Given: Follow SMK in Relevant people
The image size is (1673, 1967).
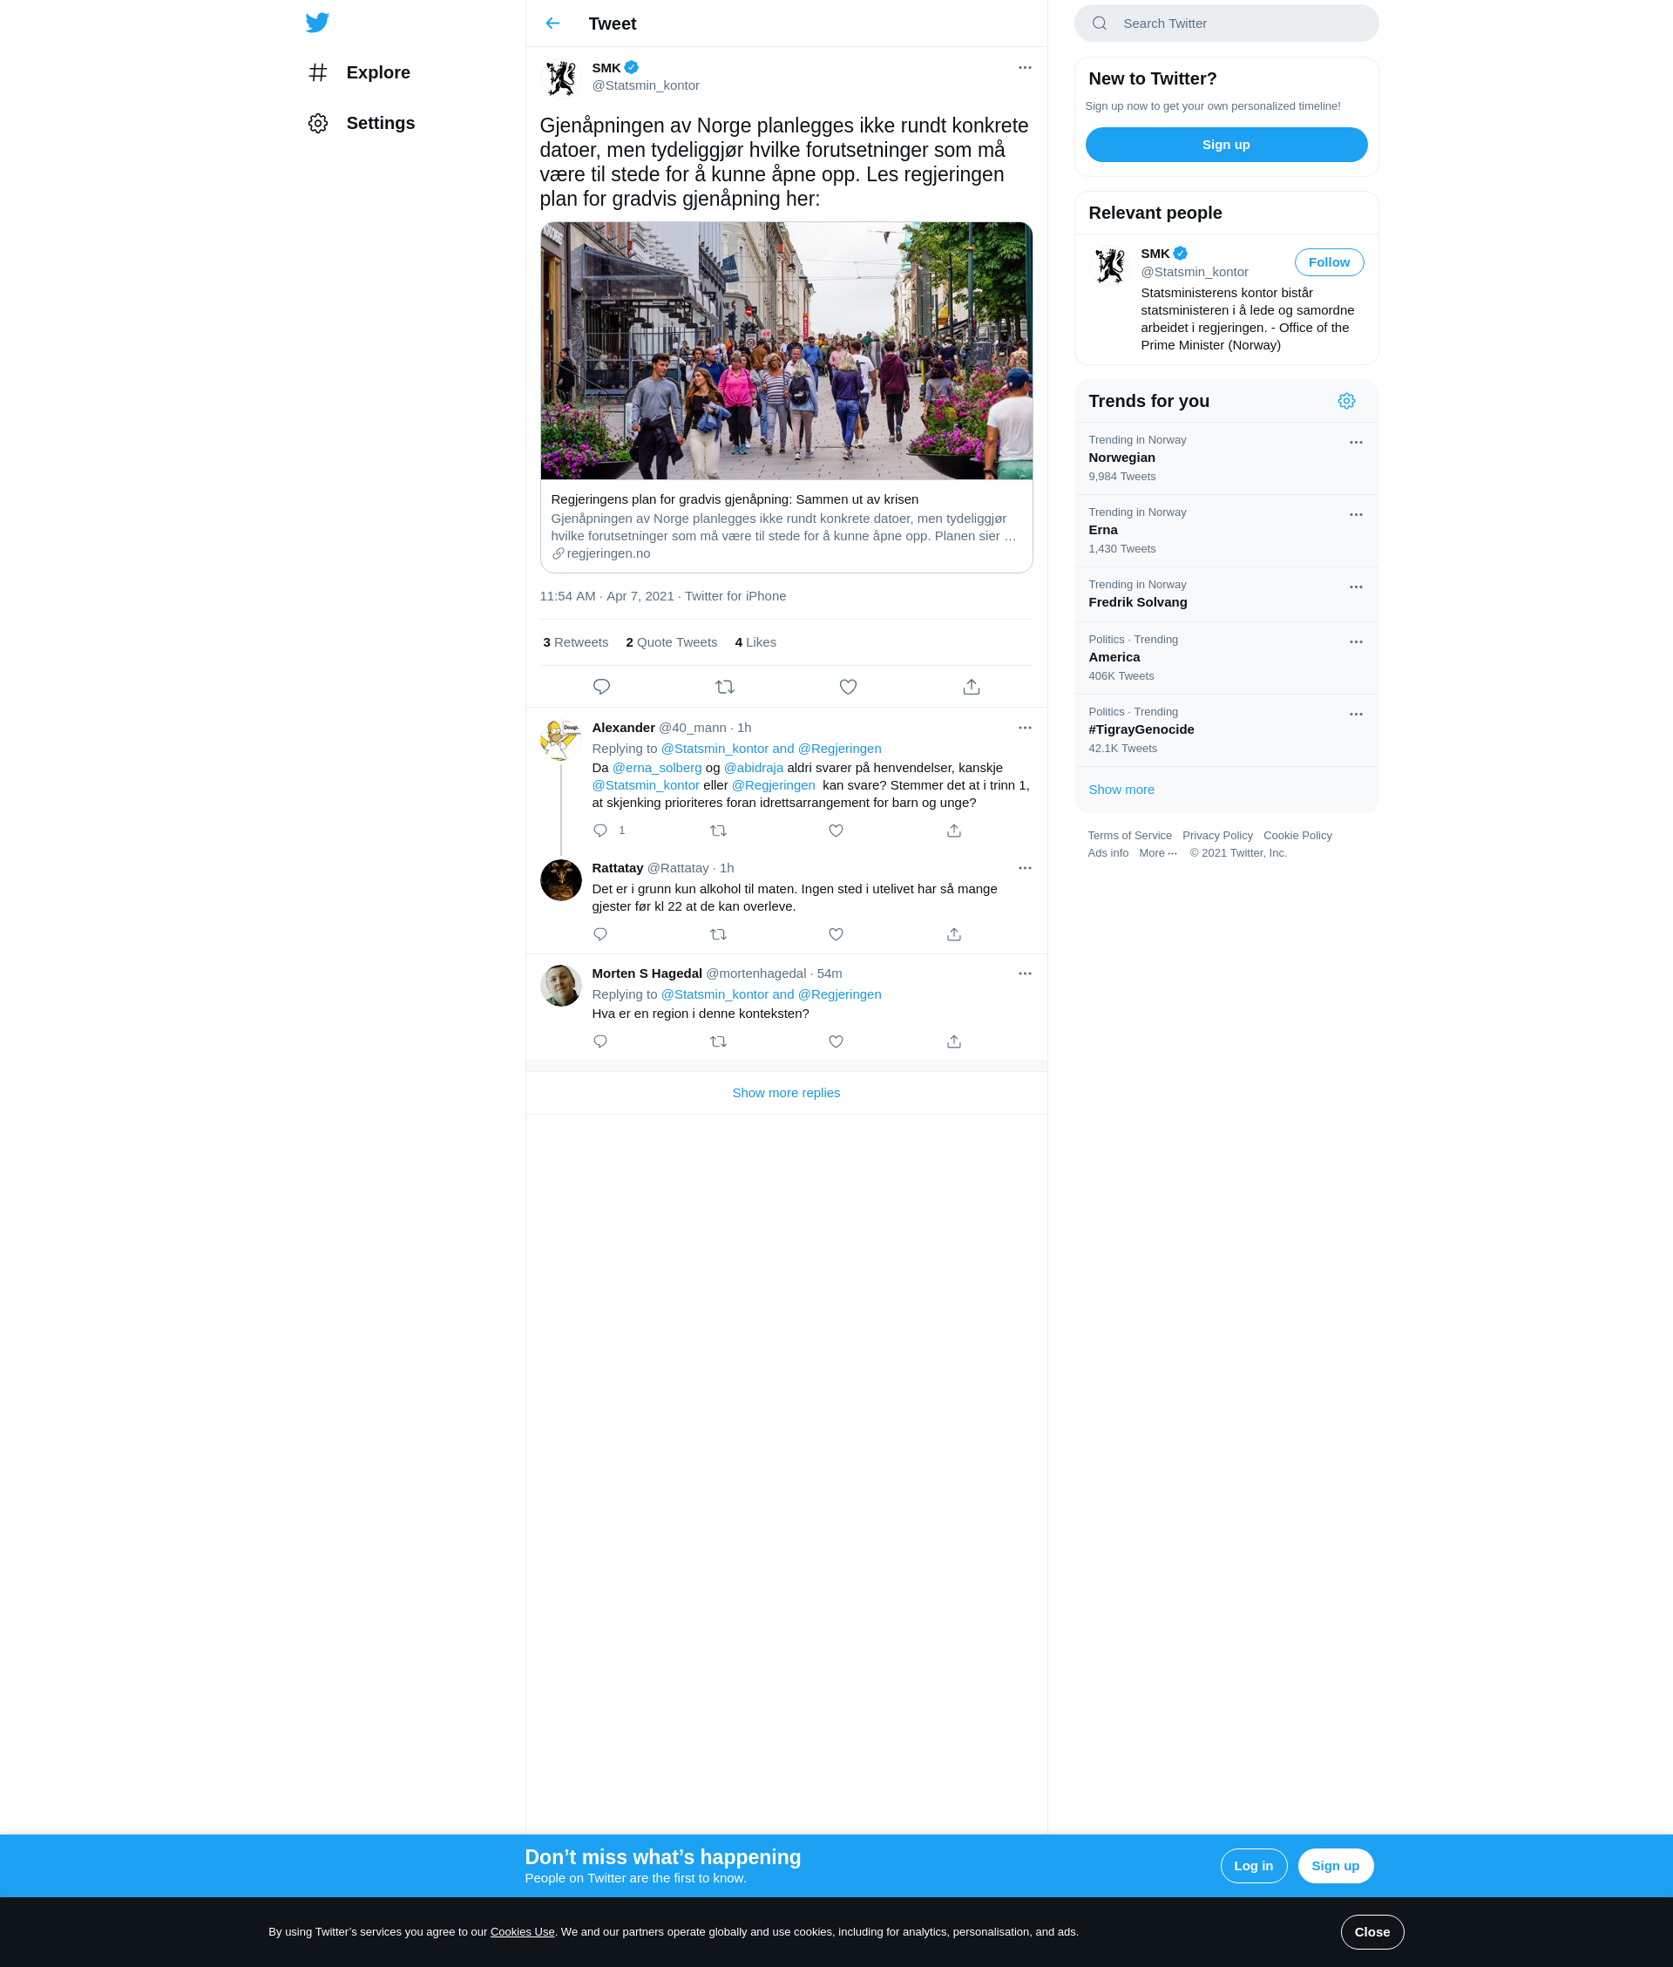Looking at the screenshot, I should point(1329,262).
